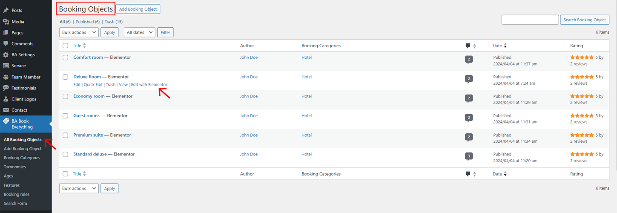Open the bottom Bulk actions dropdown

79,188
